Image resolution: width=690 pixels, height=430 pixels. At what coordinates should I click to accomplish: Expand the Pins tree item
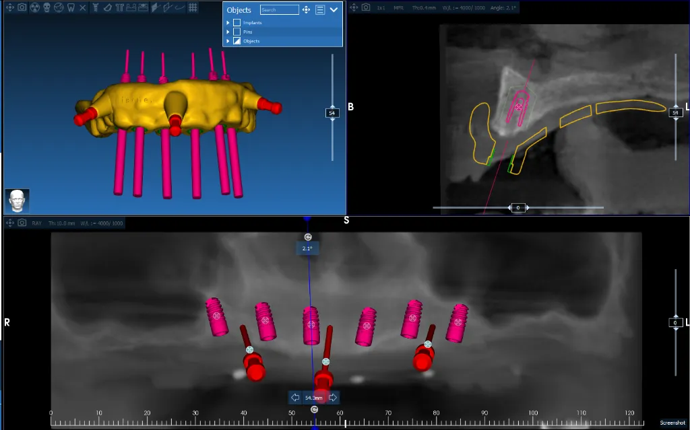pyautogui.click(x=228, y=32)
